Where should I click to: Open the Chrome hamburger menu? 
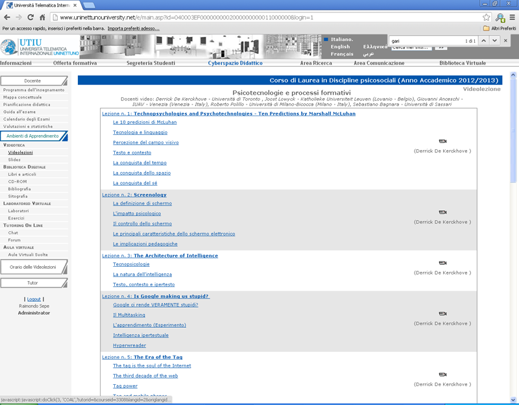pos(512,18)
